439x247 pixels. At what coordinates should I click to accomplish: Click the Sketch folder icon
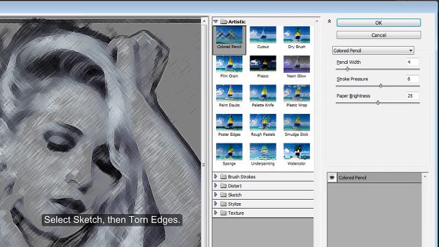click(x=223, y=195)
